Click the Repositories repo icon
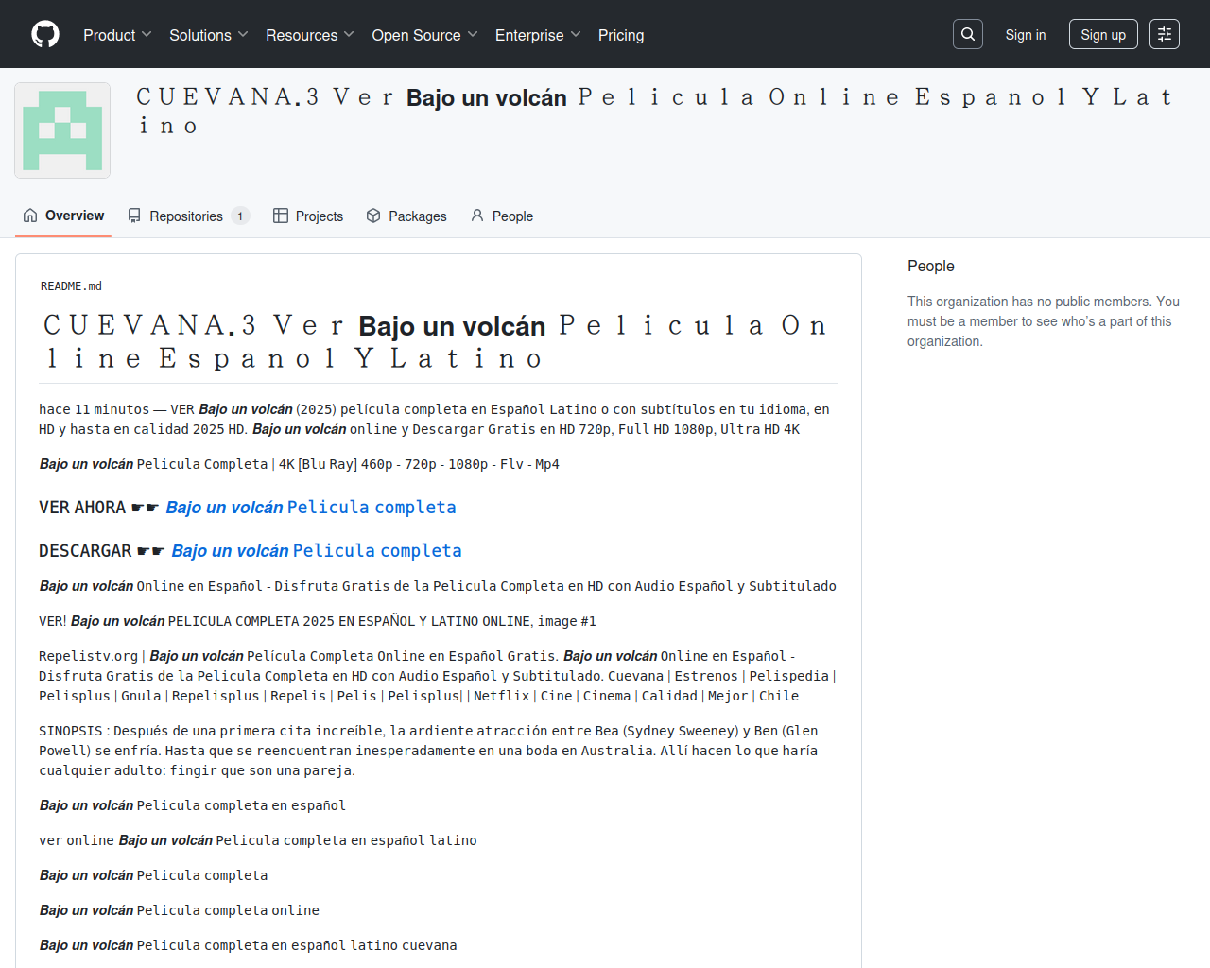 [134, 216]
